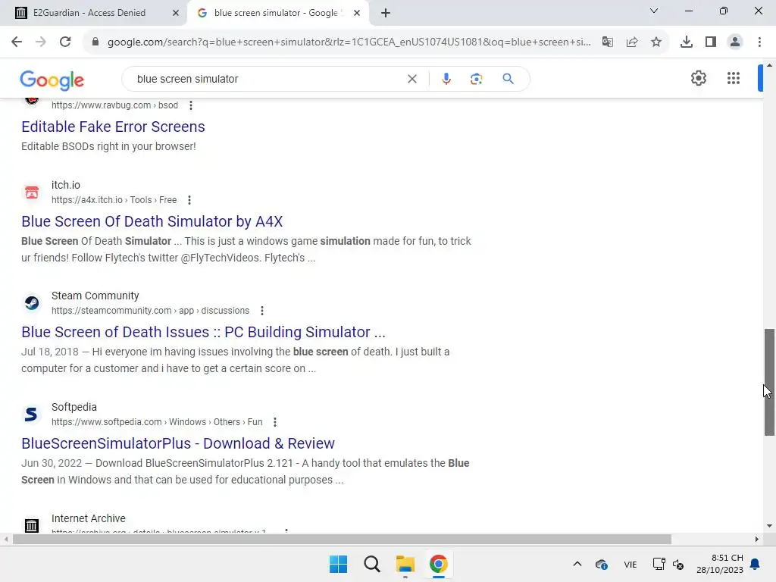This screenshot has height=582, width=776.
Task: Click the horizontal scrollbar thumb
Action: (342, 539)
